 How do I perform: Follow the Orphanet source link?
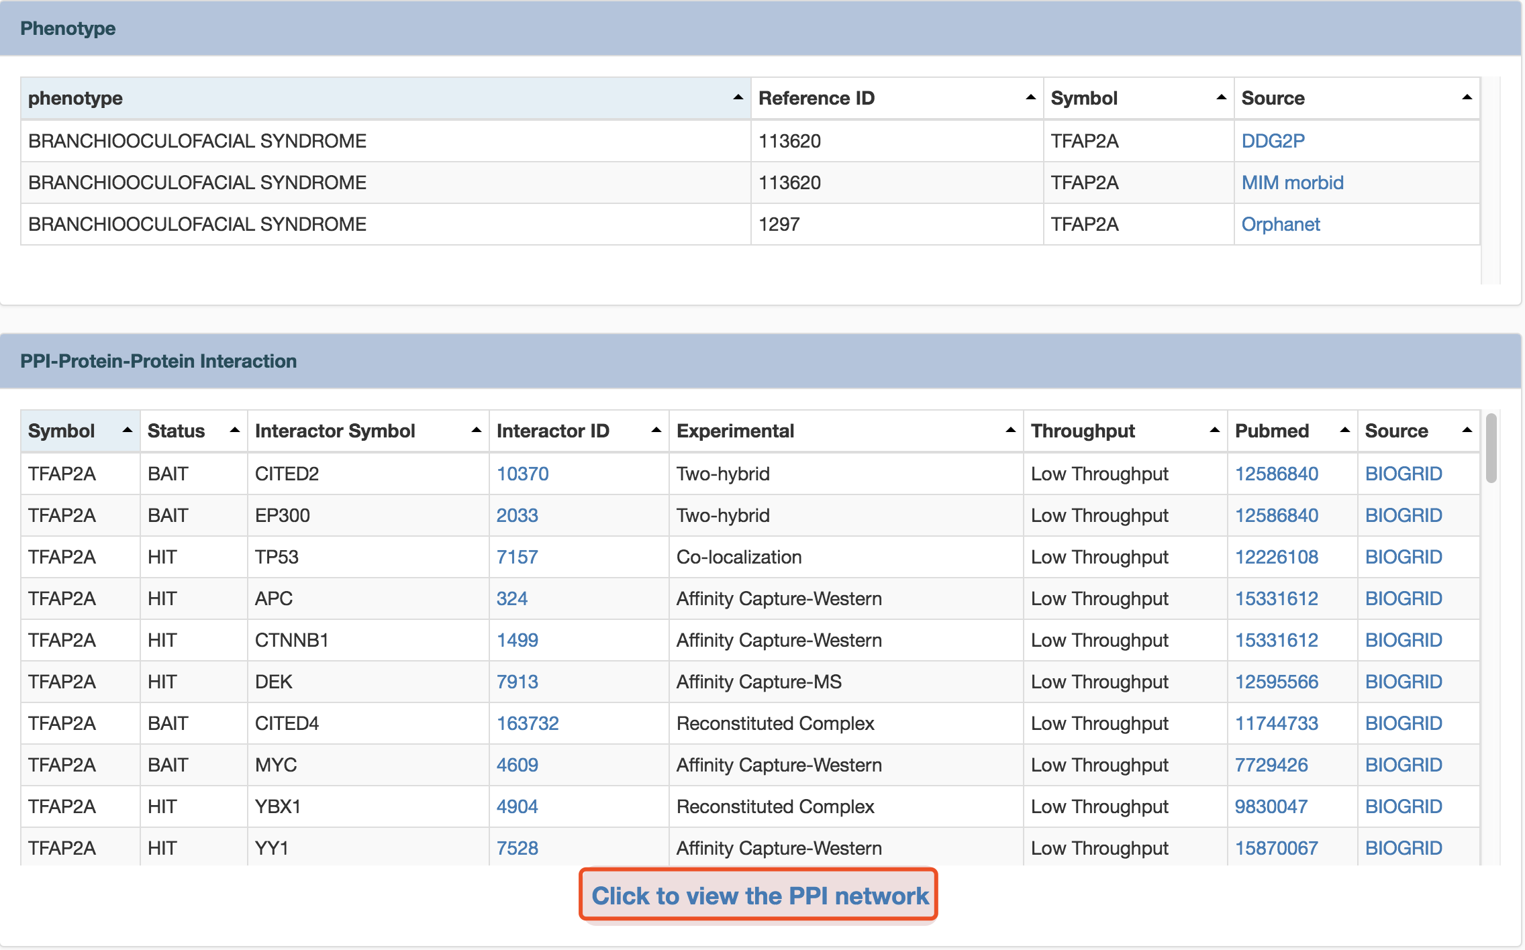(x=1280, y=224)
